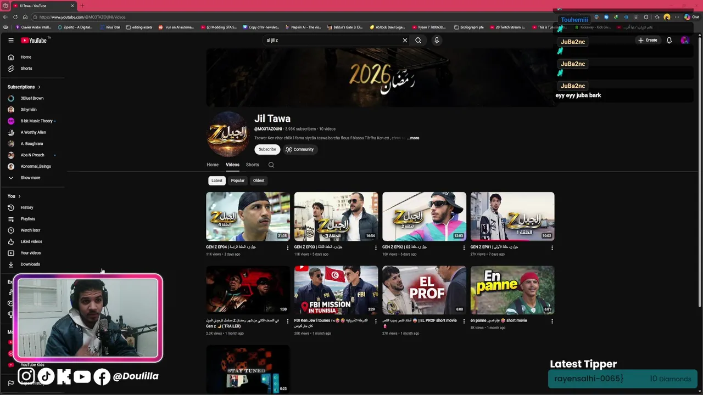The height and width of the screenshot is (395, 703).
Task: Open the VirusTotal bookmark
Action: (x=110, y=27)
